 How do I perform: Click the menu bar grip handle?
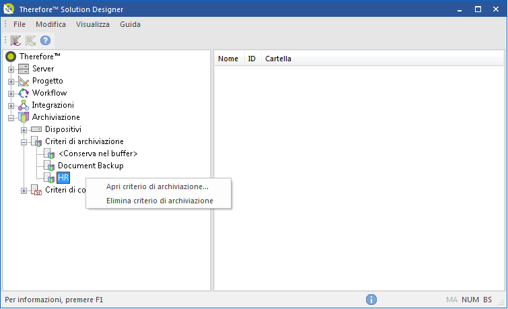pyautogui.click(x=5, y=24)
